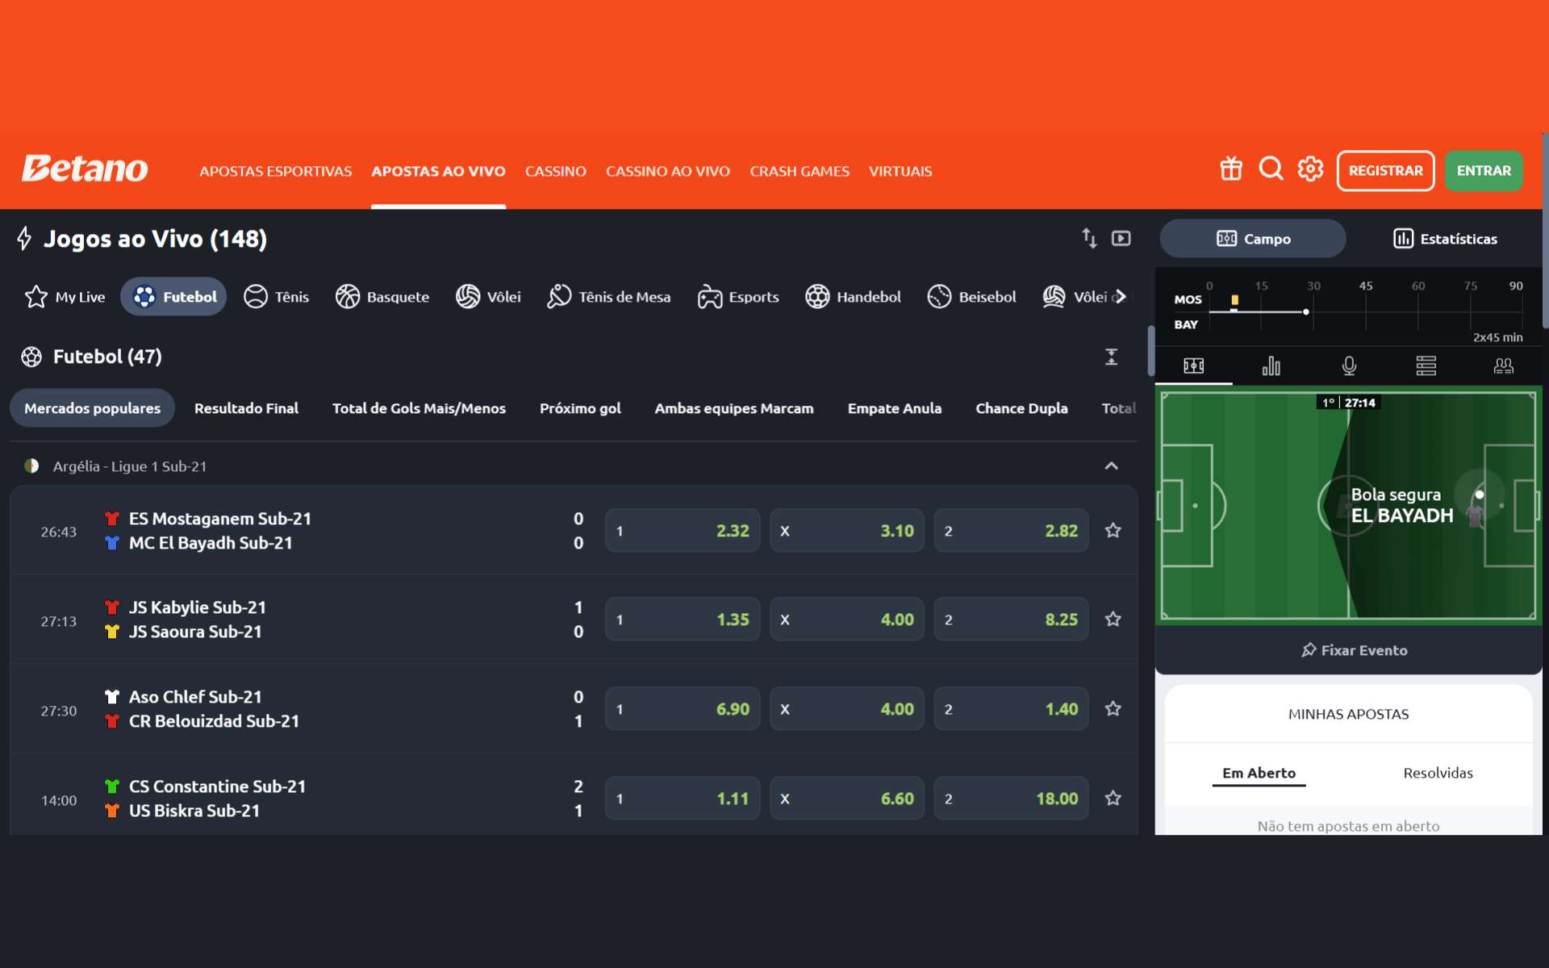Open VIRTUAIS menu

(900, 171)
